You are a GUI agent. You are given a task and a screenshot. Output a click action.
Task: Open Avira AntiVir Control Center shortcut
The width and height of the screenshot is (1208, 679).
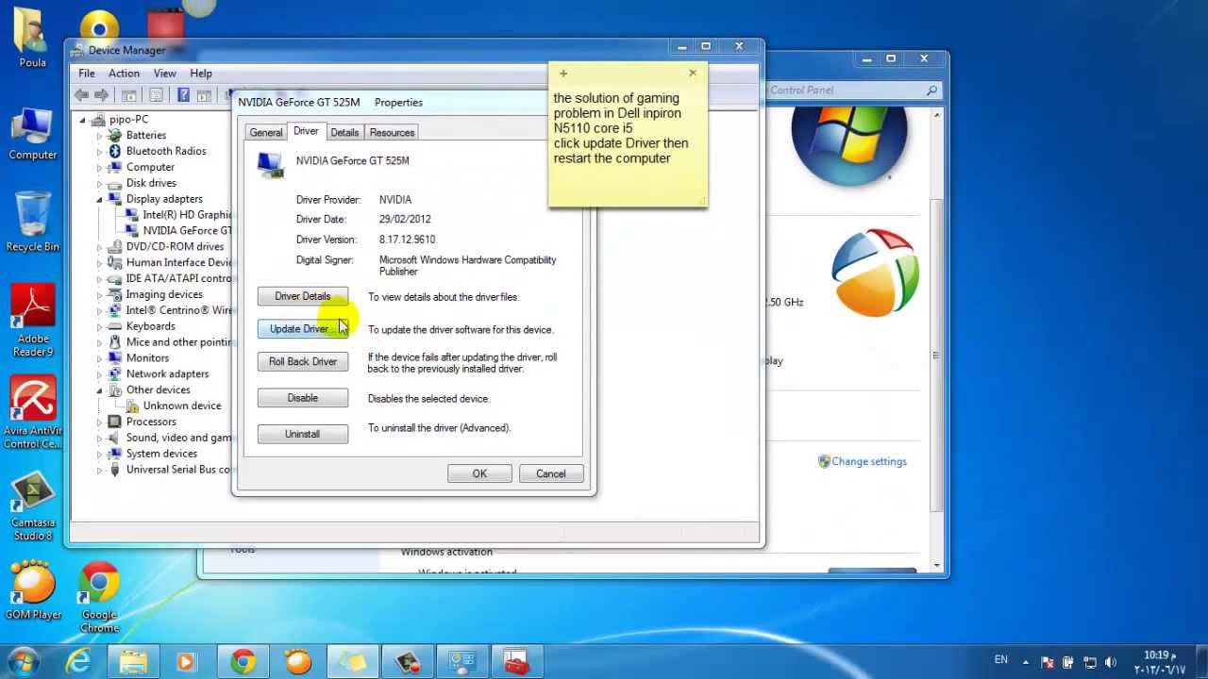33,413
